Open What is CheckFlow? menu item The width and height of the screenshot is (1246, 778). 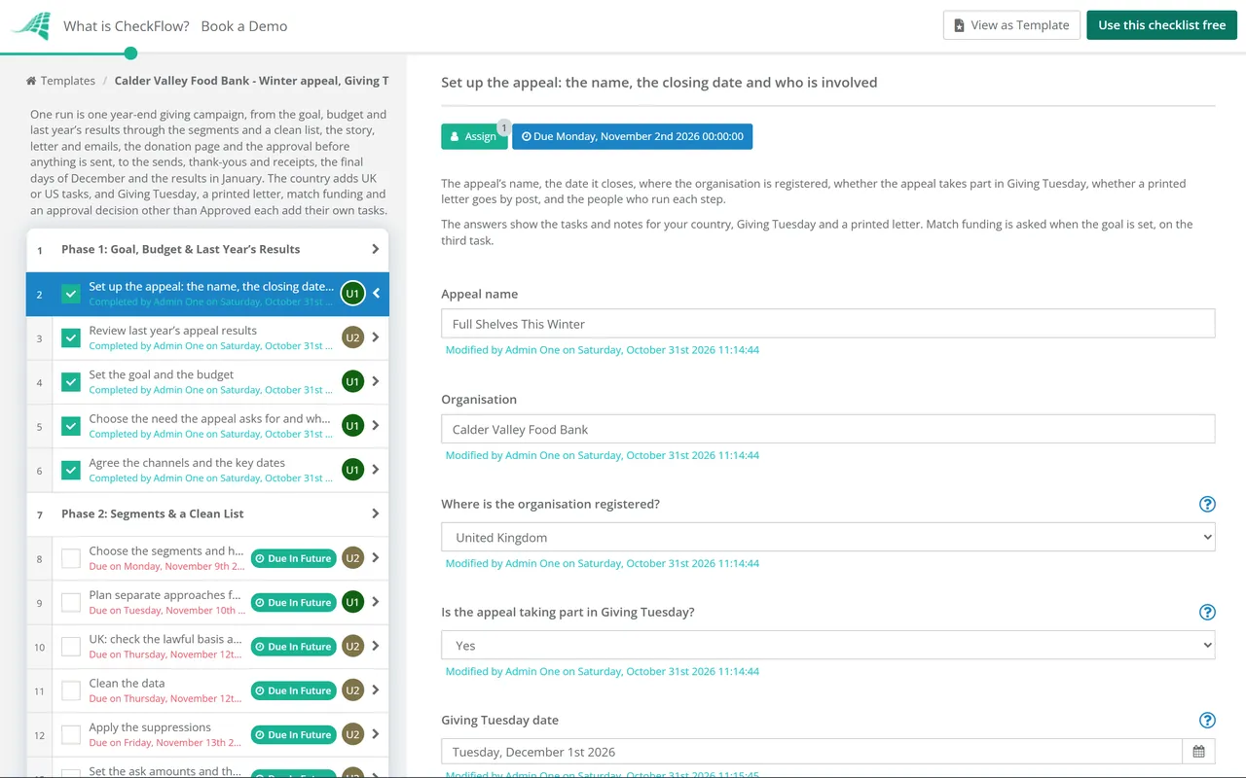point(127,26)
